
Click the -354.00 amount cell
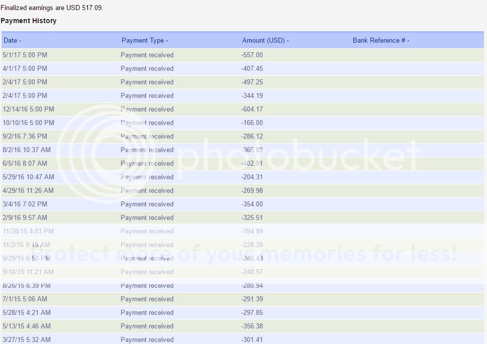[x=252, y=204]
